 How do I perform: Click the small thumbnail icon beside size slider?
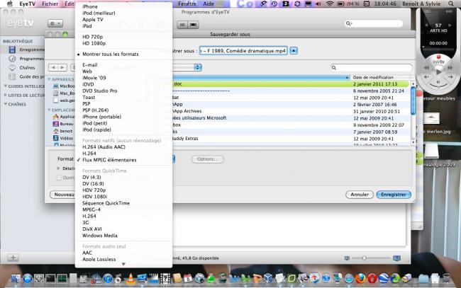coord(347,258)
